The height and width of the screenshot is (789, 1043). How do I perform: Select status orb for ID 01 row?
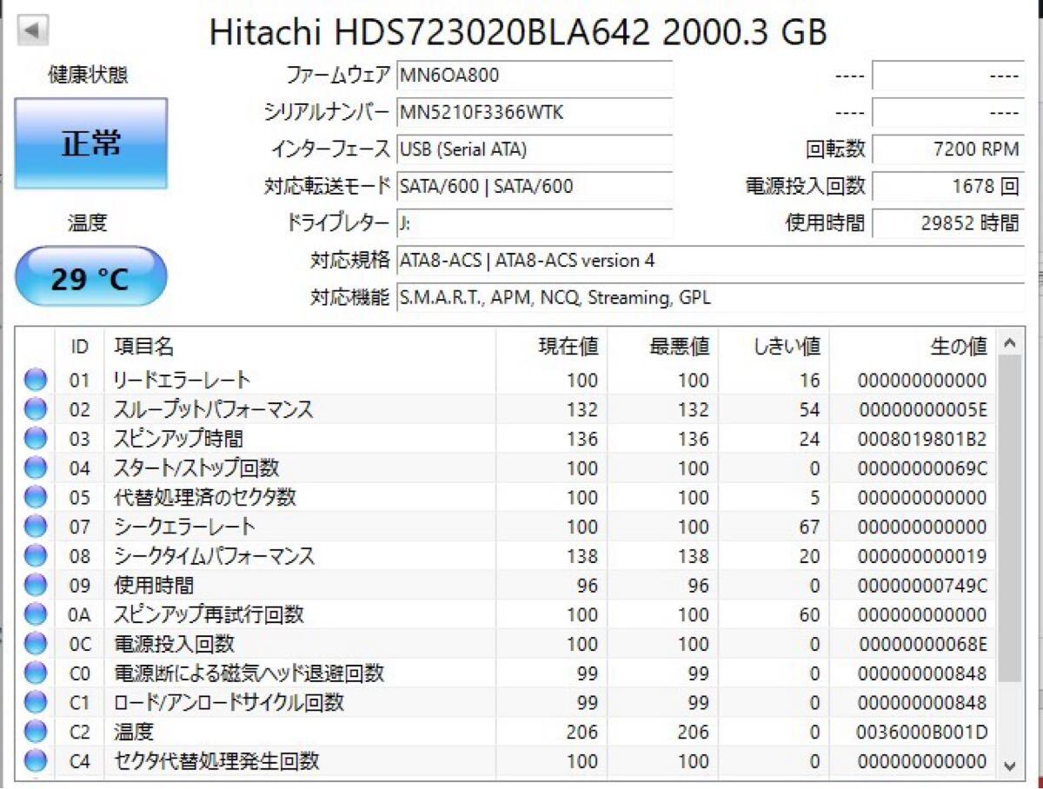click(36, 380)
